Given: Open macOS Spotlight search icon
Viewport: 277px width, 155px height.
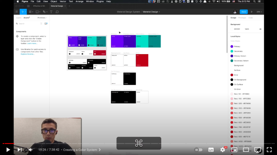Looking at the screenshot, I should pos(254,1).
